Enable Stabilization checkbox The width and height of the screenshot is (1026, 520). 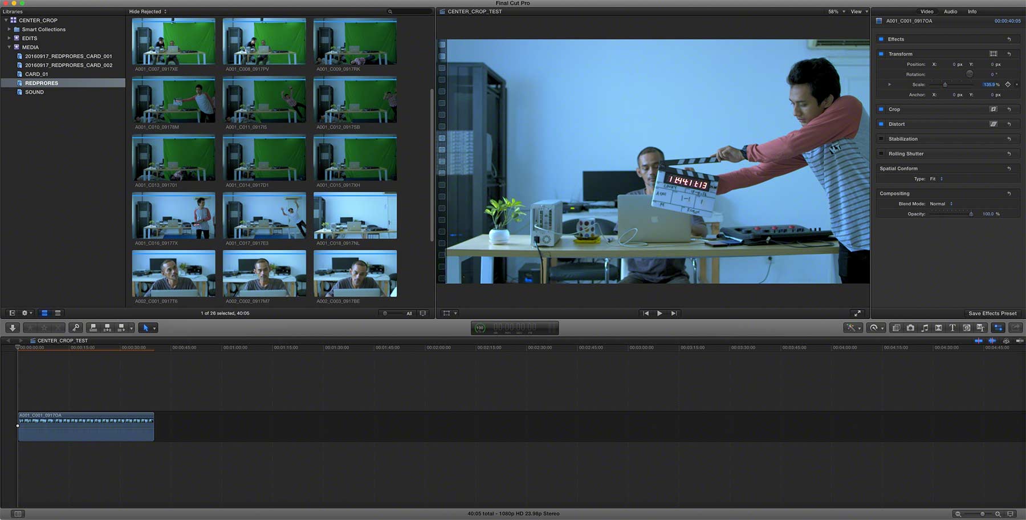pos(881,139)
